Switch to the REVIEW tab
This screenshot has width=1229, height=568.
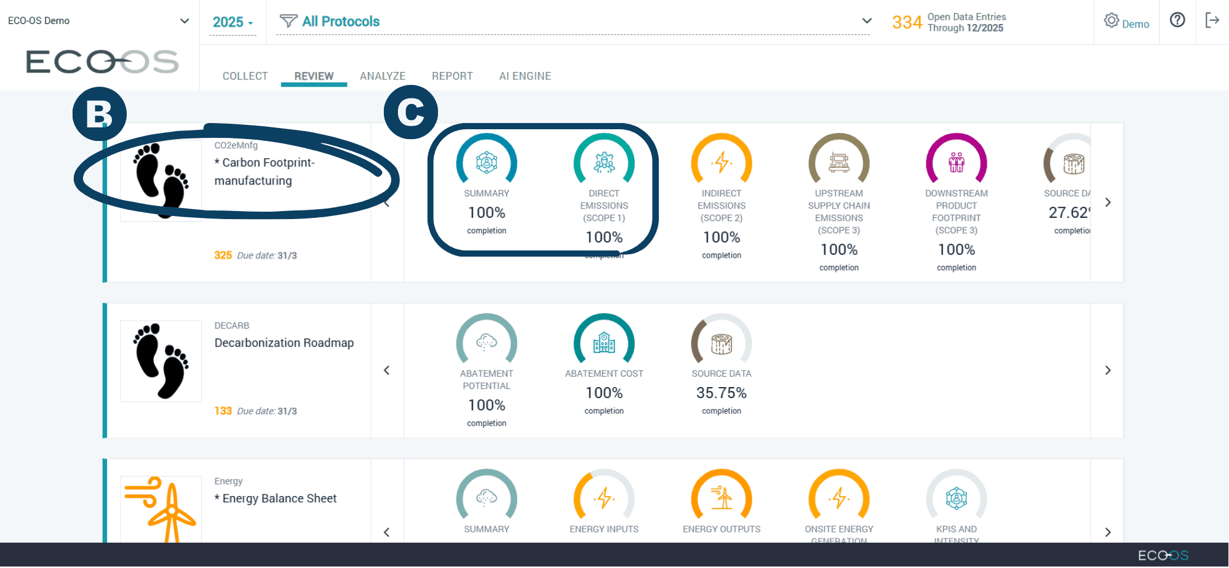[314, 76]
